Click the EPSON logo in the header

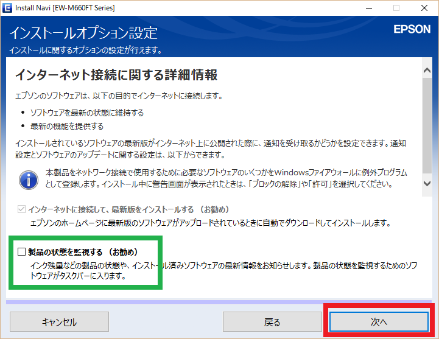tap(412, 29)
